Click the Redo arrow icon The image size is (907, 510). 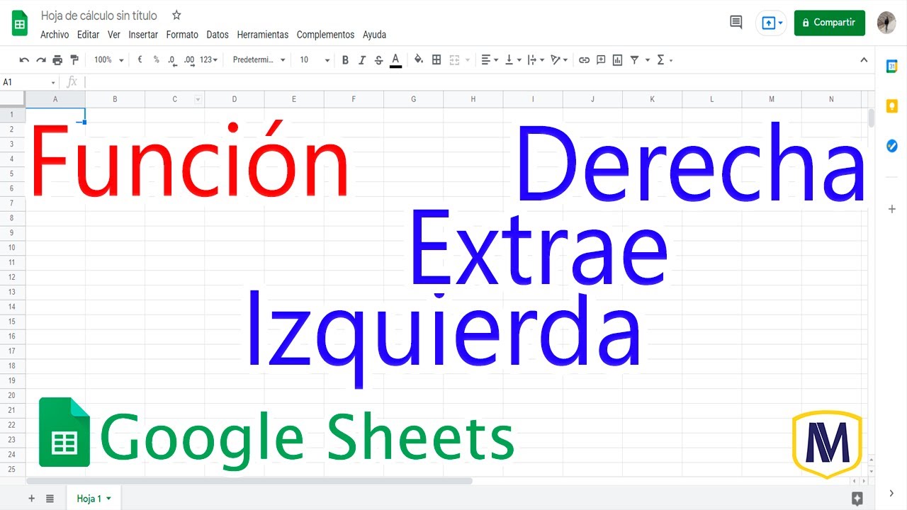40,60
